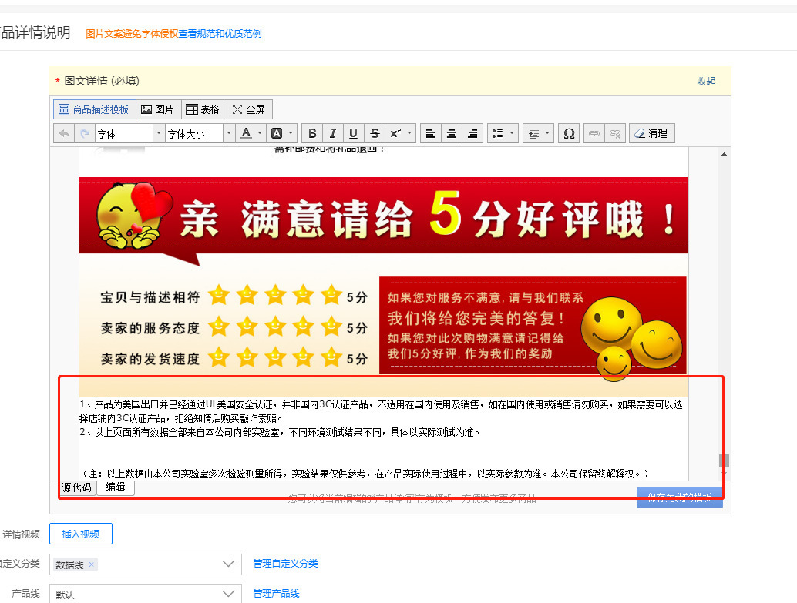Open the 字体 font dropdown
The width and height of the screenshot is (797, 603).
coord(129,133)
